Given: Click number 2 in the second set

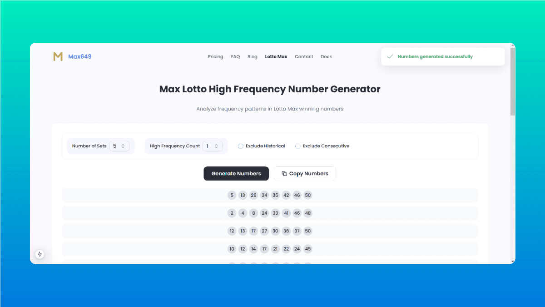Looking at the screenshot, I should (232, 213).
